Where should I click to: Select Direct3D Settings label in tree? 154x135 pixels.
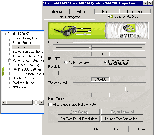tap(30, 69)
